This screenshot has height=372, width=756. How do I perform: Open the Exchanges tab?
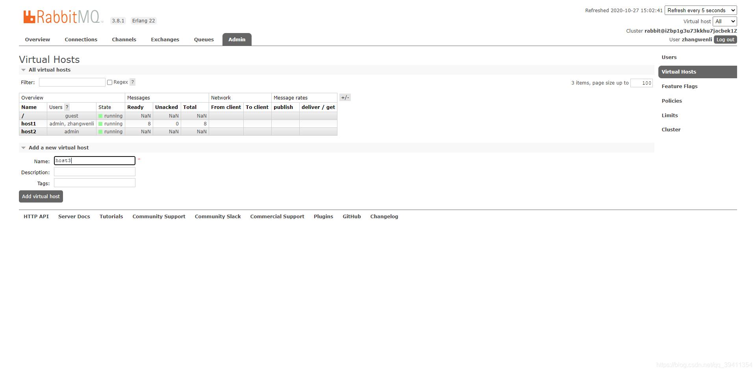165,39
